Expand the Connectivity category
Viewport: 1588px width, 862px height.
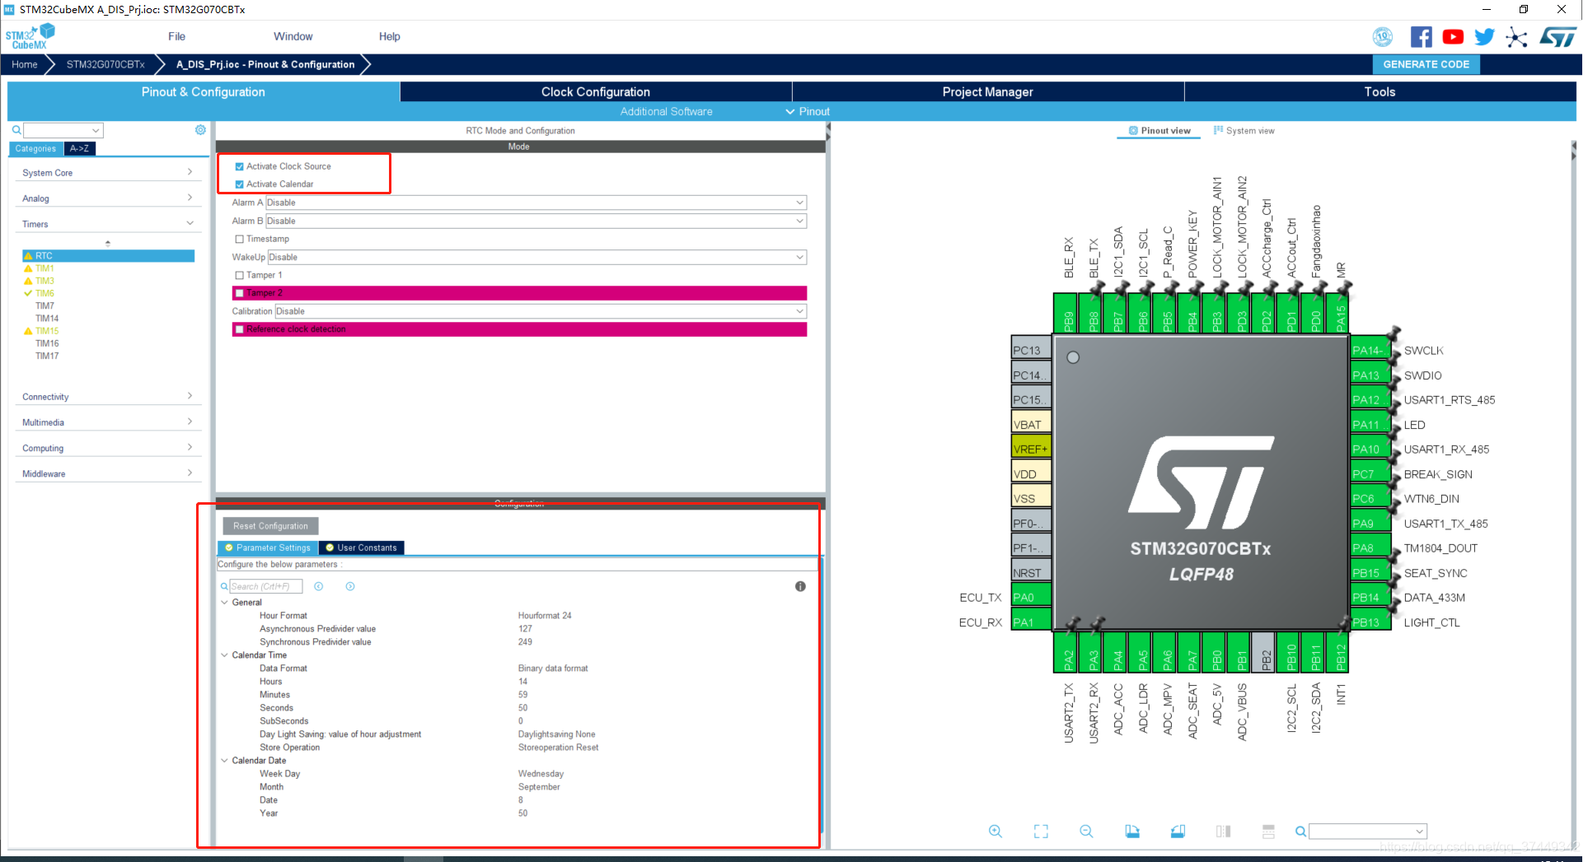[x=107, y=397]
